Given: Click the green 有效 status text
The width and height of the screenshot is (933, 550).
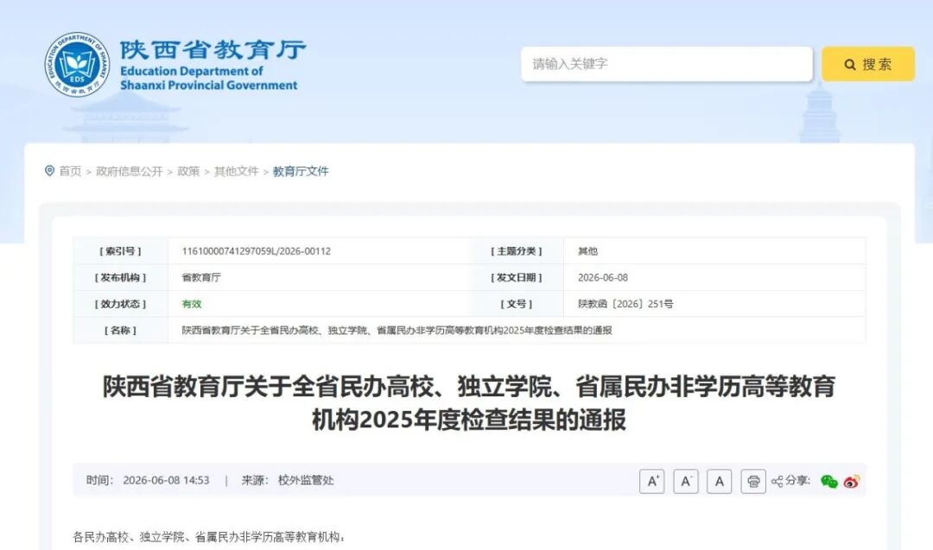Looking at the screenshot, I should 192,304.
